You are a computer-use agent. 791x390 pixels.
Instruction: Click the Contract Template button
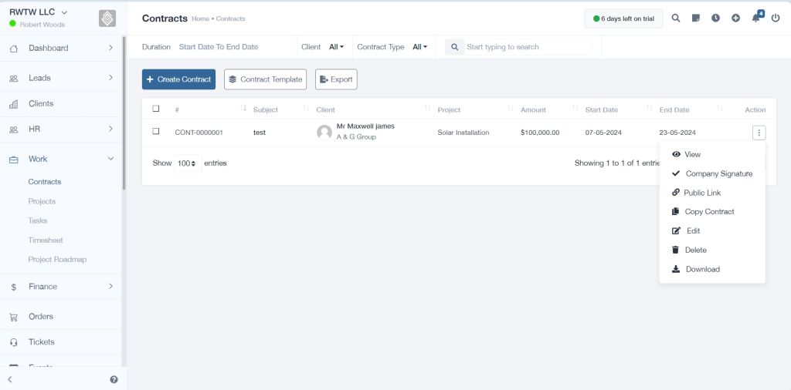pyautogui.click(x=266, y=79)
